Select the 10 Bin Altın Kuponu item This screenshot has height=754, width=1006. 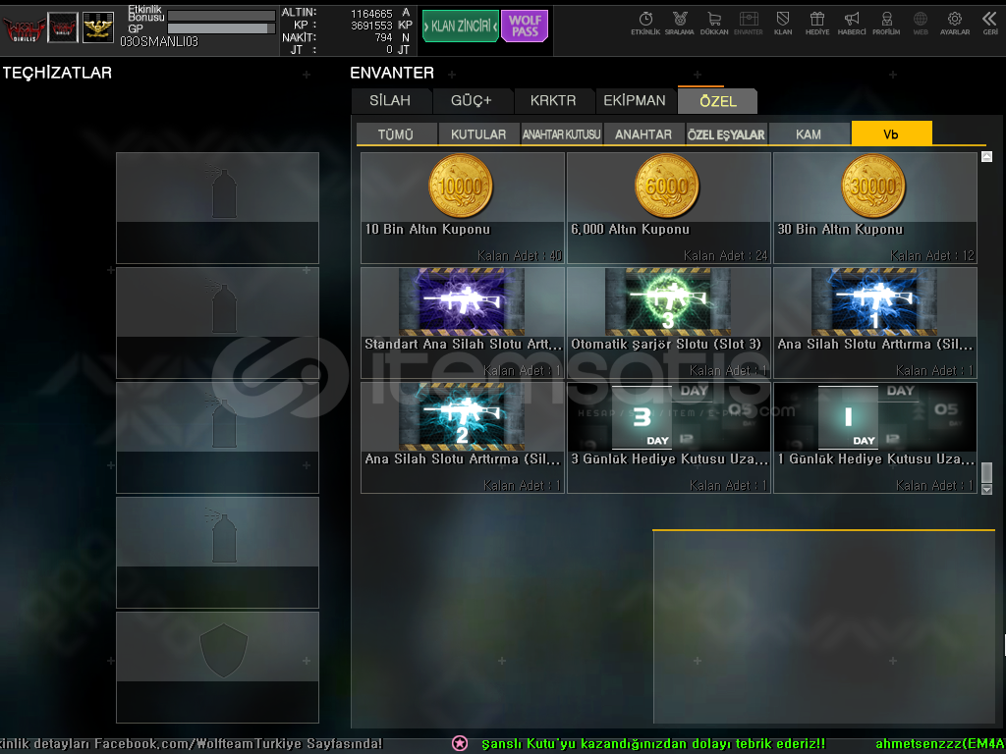pos(462,208)
